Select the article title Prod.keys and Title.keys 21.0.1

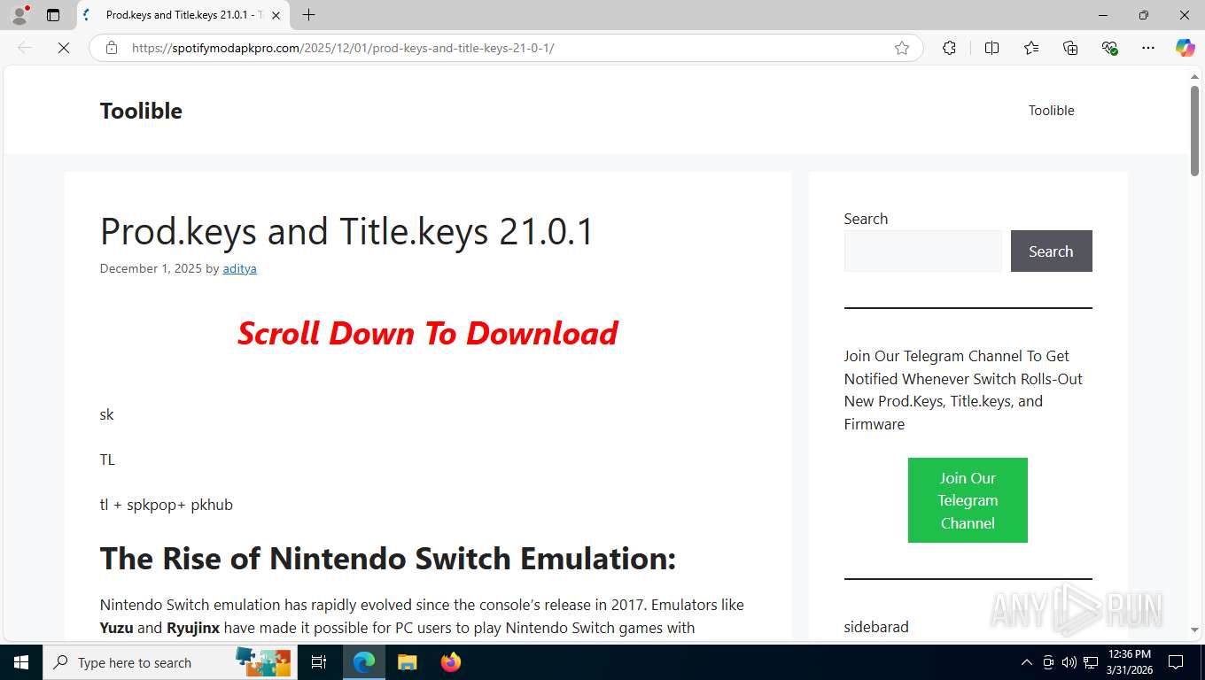tap(346, 231)
